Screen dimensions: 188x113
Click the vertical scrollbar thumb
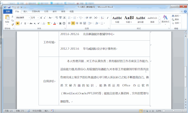(x=186, y=77)
